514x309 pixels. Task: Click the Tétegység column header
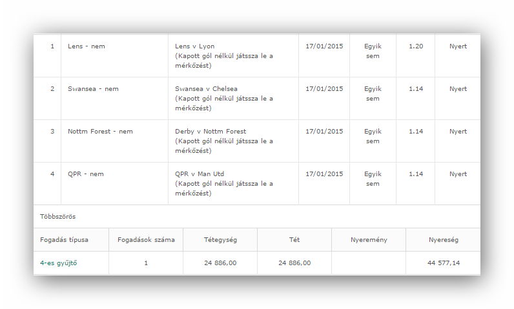click(220, 240)
